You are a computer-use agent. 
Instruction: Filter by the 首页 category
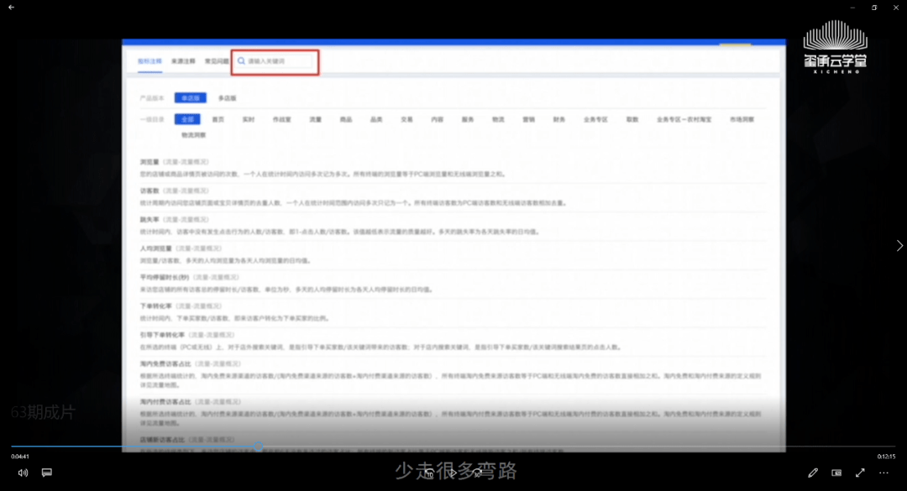[218, 119]
